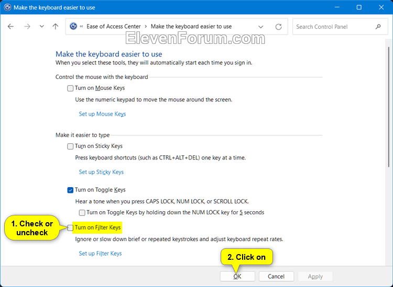Open Set up Mouse Keys link
Viewport: 393px width, 287px height.
tap(102, 114)
